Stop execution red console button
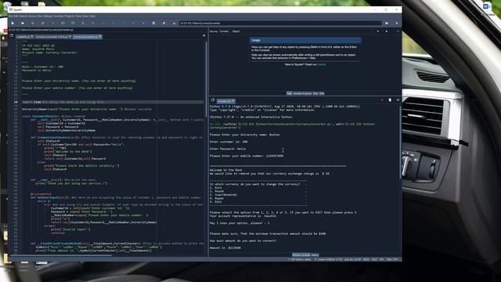 click(382, 100)
